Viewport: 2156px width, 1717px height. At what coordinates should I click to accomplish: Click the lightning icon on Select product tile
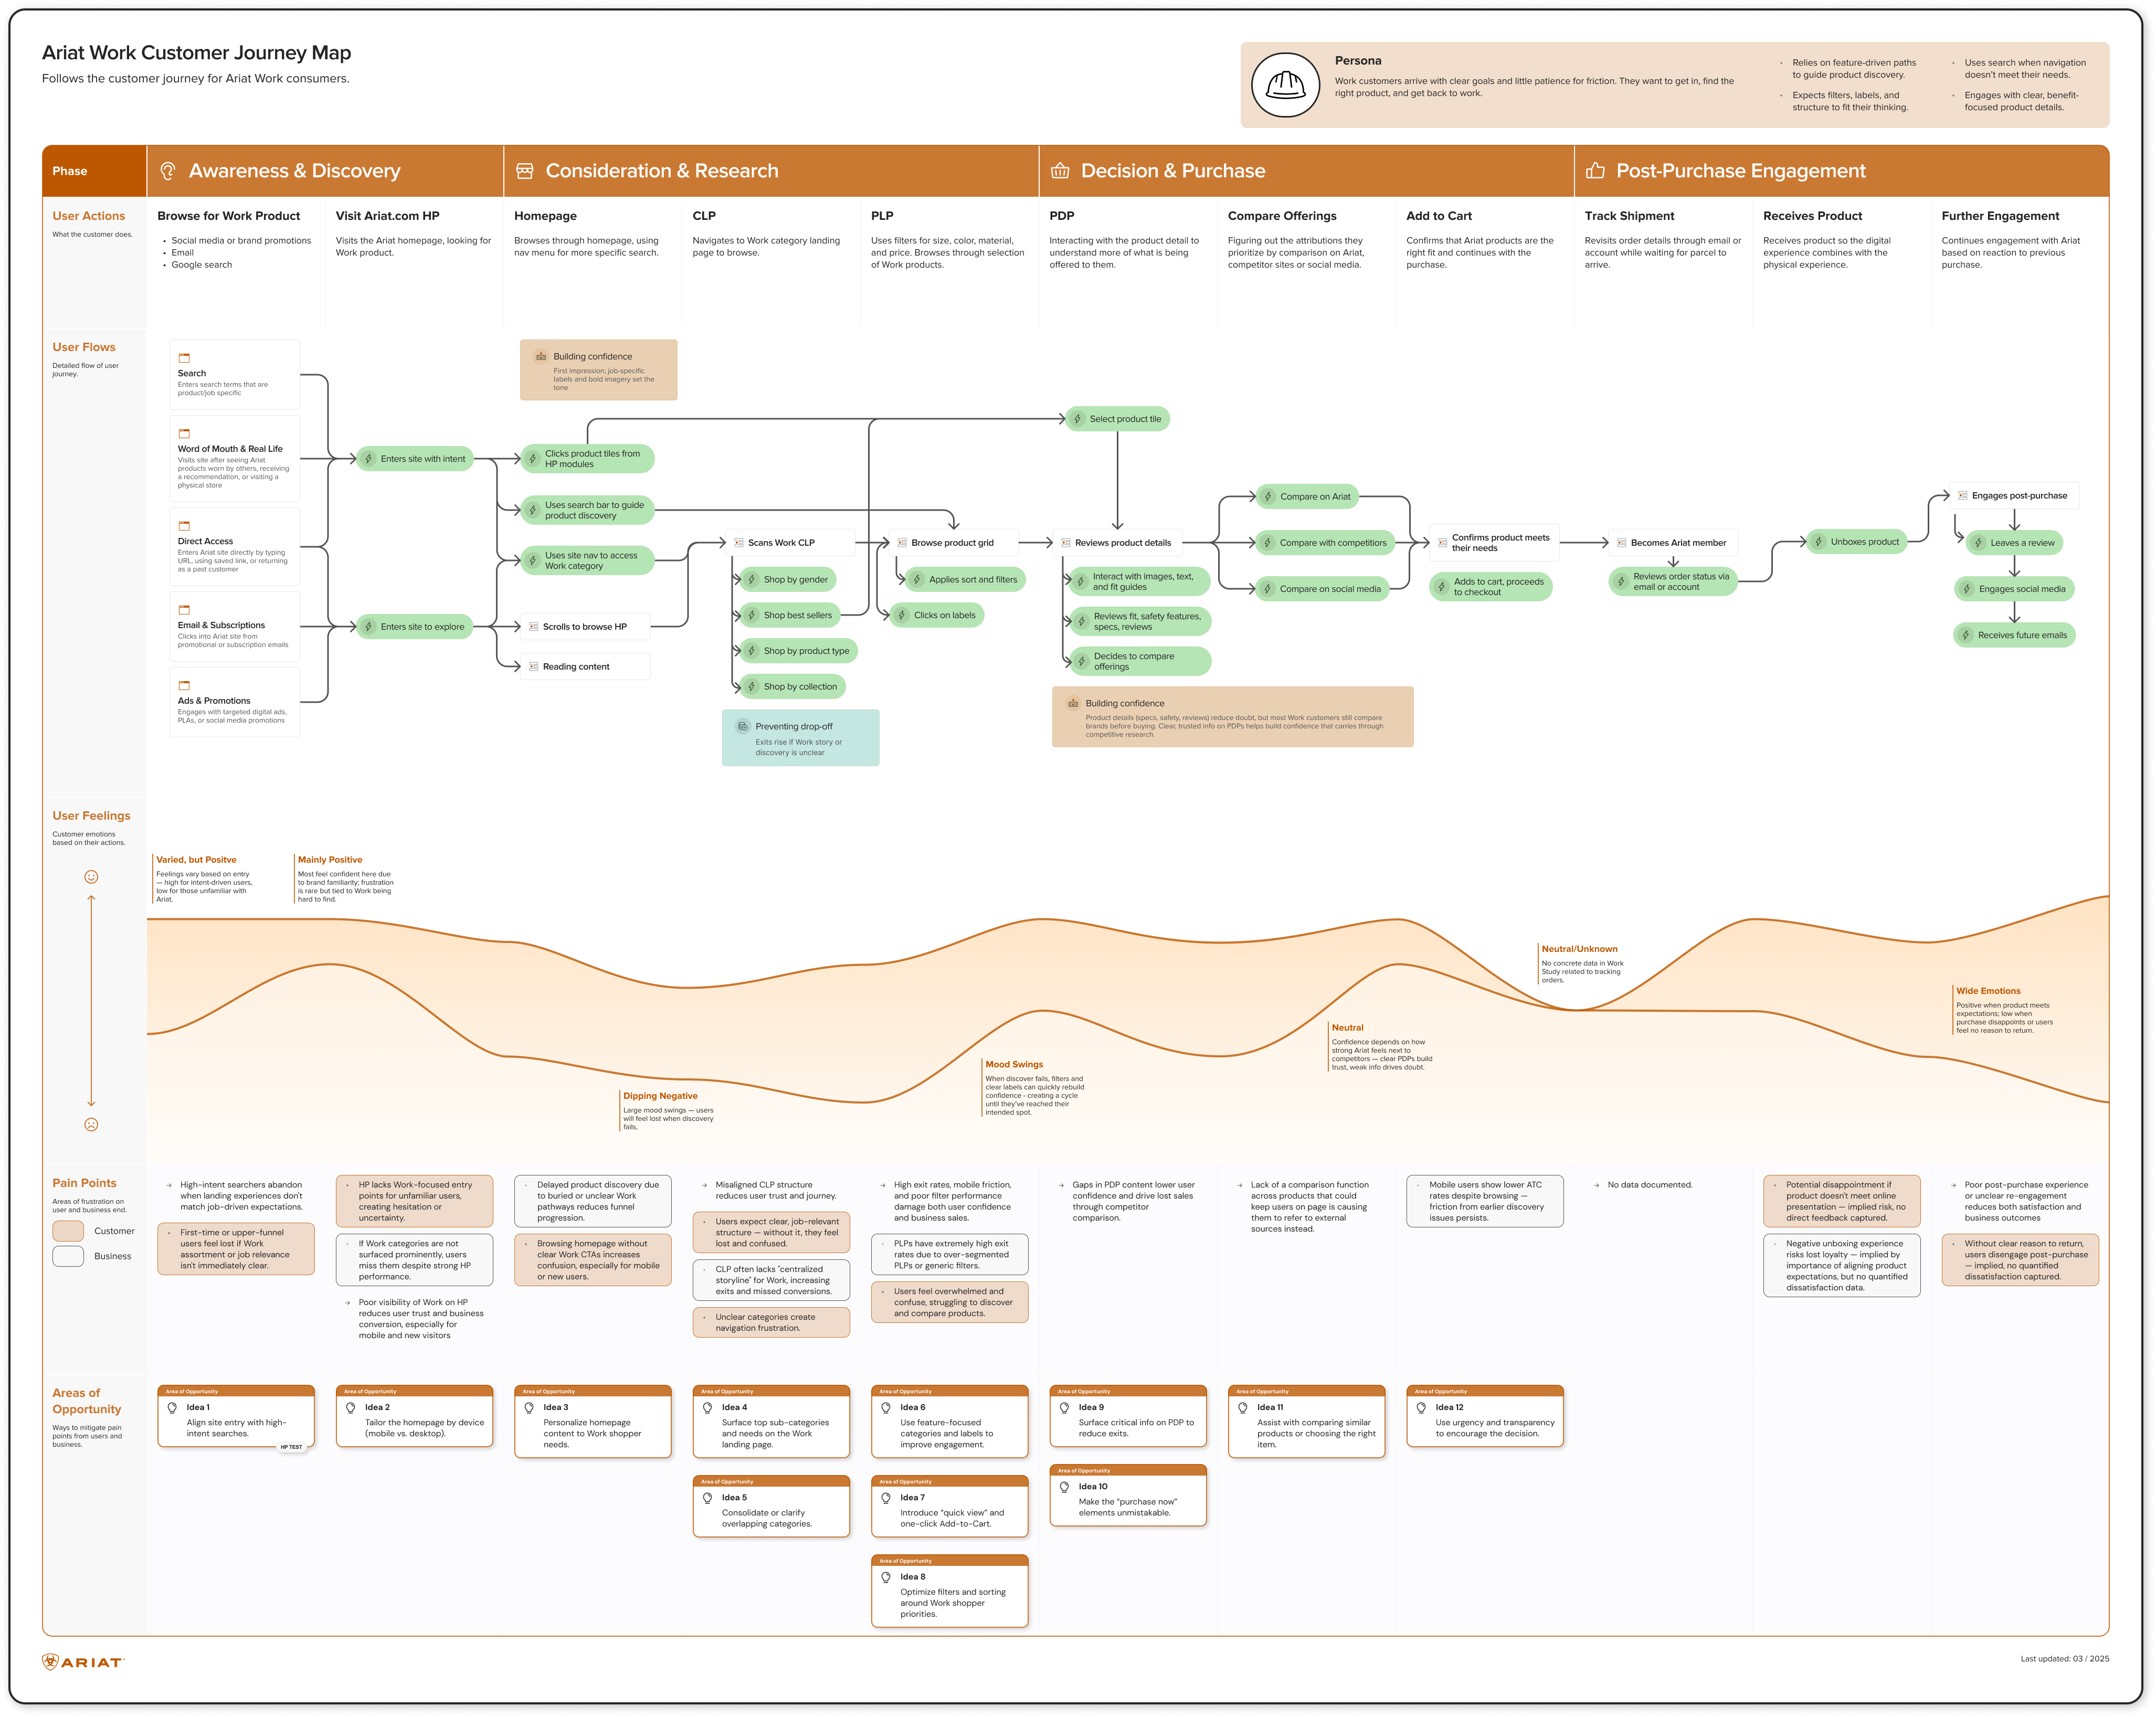tap(1077, 419)
